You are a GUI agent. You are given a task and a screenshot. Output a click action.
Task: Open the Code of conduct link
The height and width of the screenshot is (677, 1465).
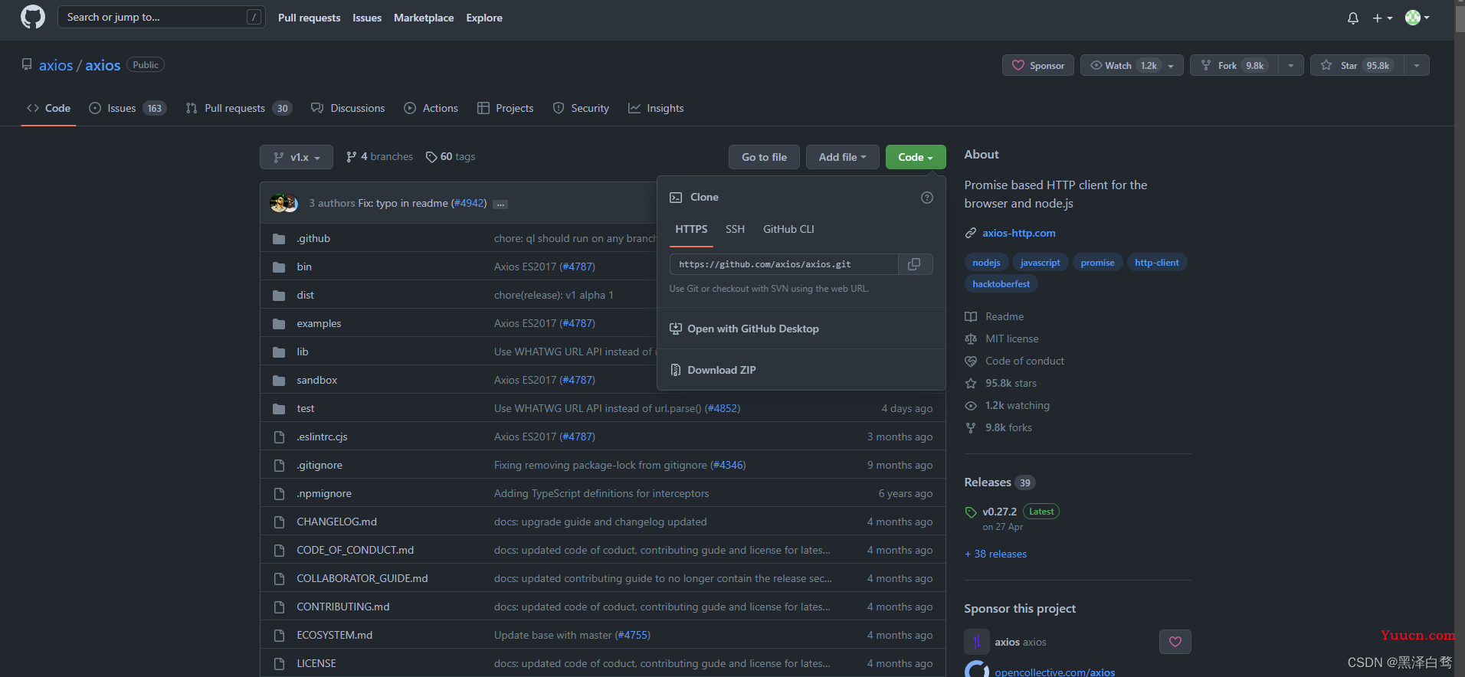coord(1014,361)
